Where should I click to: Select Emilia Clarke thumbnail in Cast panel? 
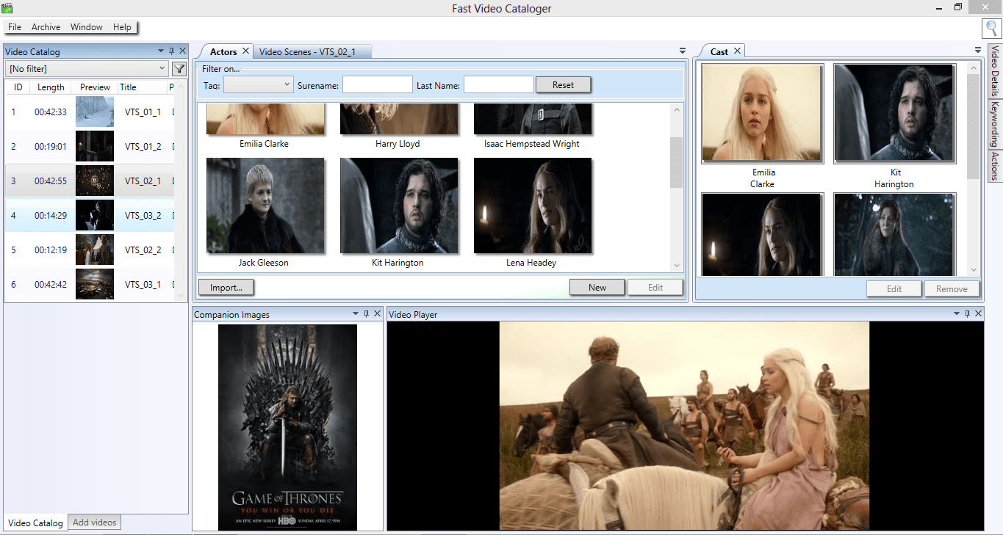pos(763,113)
